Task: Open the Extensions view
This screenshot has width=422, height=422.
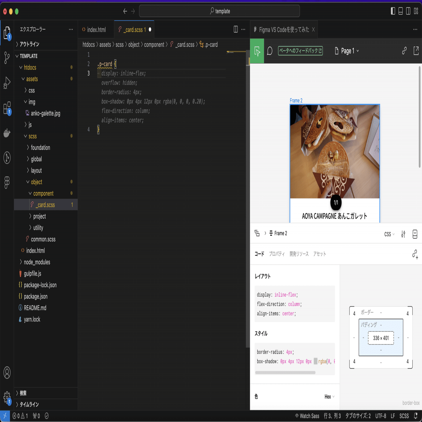Action: 7,108
